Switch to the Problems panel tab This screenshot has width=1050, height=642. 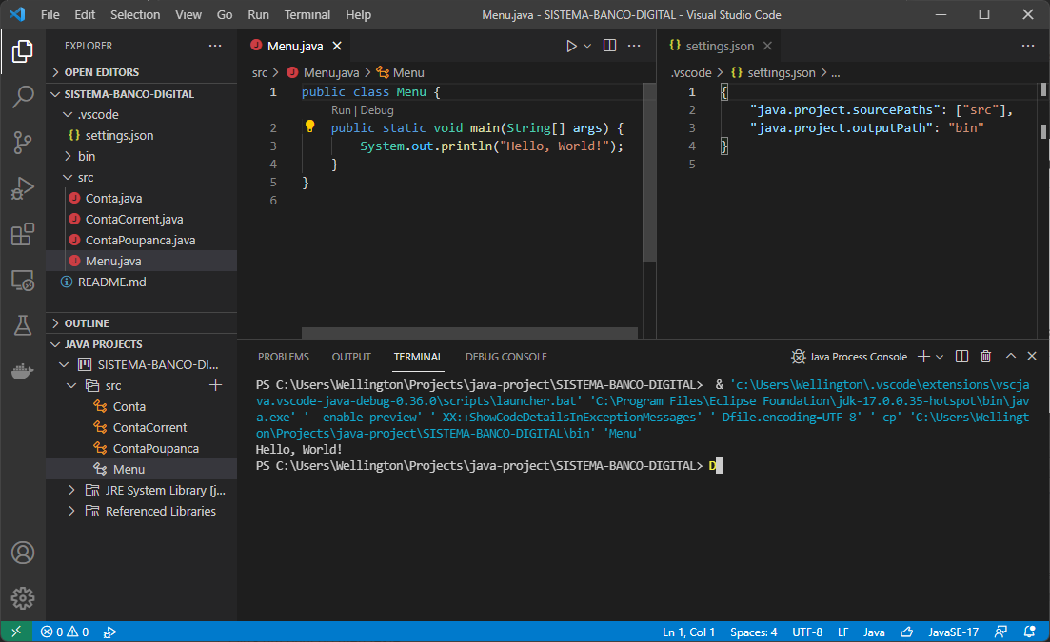[284, 357]
